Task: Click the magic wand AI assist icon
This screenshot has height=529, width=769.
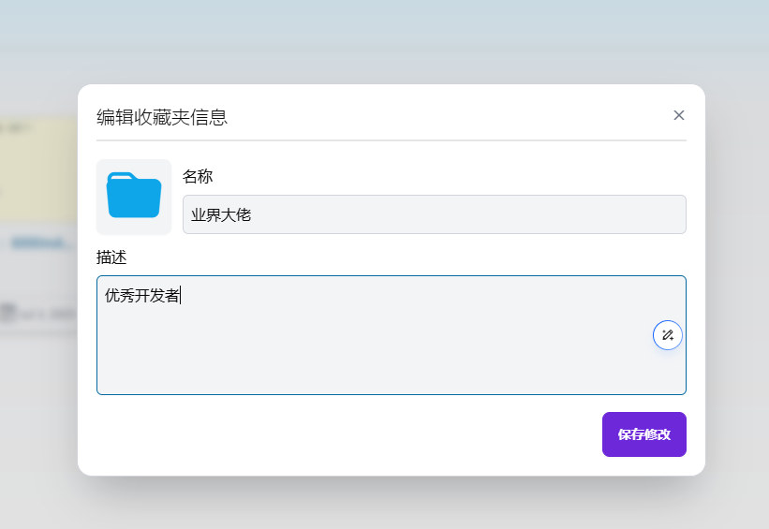Action: [x=667, y=335]
